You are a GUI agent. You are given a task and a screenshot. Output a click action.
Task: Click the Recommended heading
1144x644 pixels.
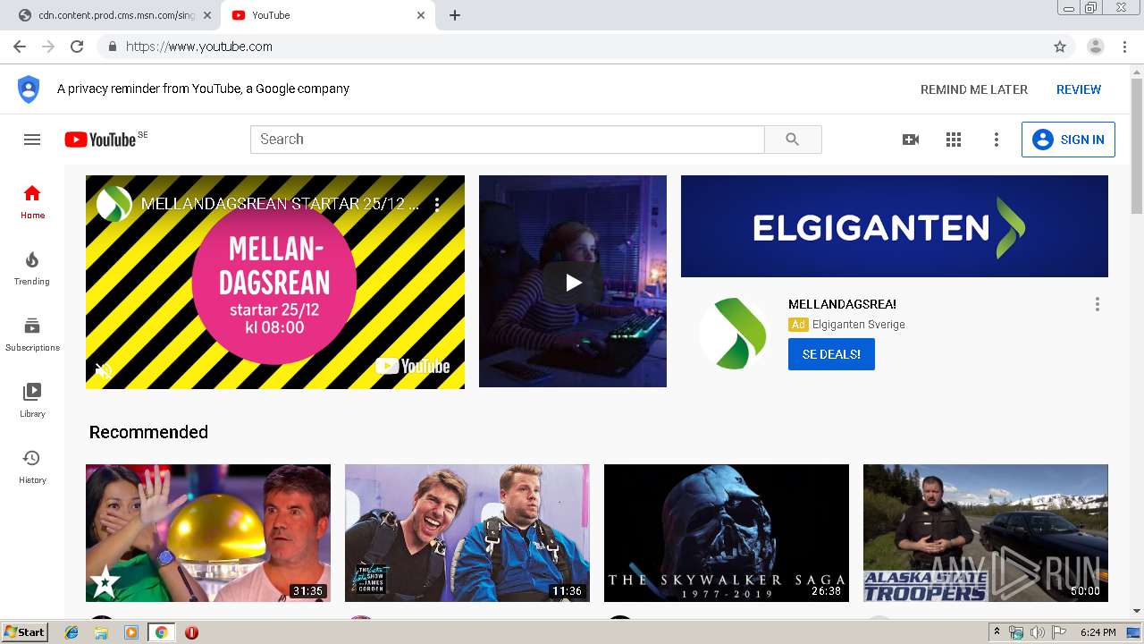pos(148,432)
